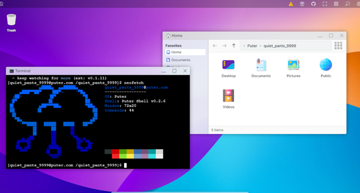The image size is (360, 193).
Task: Open the Pictures folder icon
Action: (x=293, y=65)
